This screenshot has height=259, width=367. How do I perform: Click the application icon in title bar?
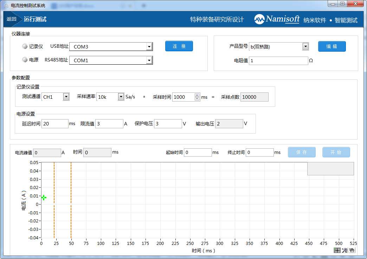pos(6,6)
